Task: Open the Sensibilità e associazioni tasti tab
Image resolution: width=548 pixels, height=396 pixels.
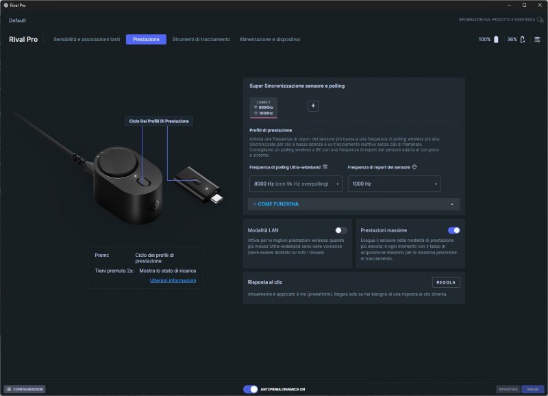Action: click(86, 40)
